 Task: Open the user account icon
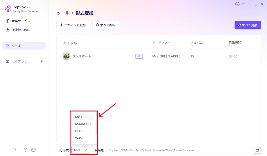[237, 4]
